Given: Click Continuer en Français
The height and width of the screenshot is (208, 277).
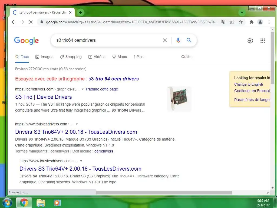Looking at the screenshot, I should tap(252, 91).
